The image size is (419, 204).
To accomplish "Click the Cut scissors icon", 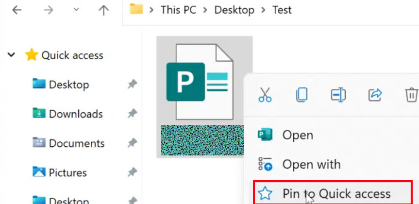I will (x=265, y=94).
